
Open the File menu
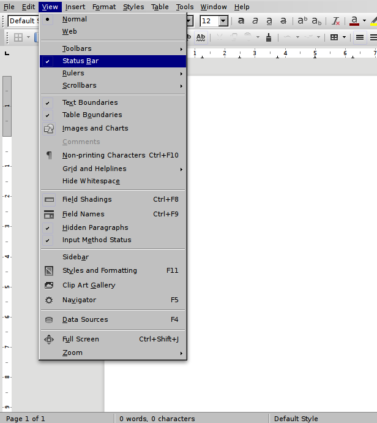9,7
